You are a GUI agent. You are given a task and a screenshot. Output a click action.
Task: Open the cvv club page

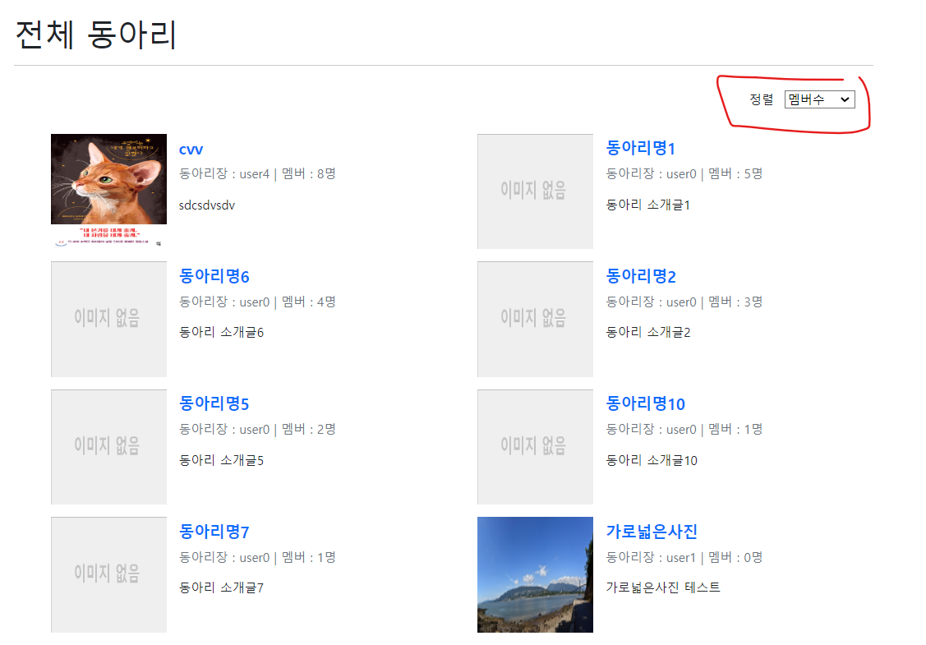point(191,150)
